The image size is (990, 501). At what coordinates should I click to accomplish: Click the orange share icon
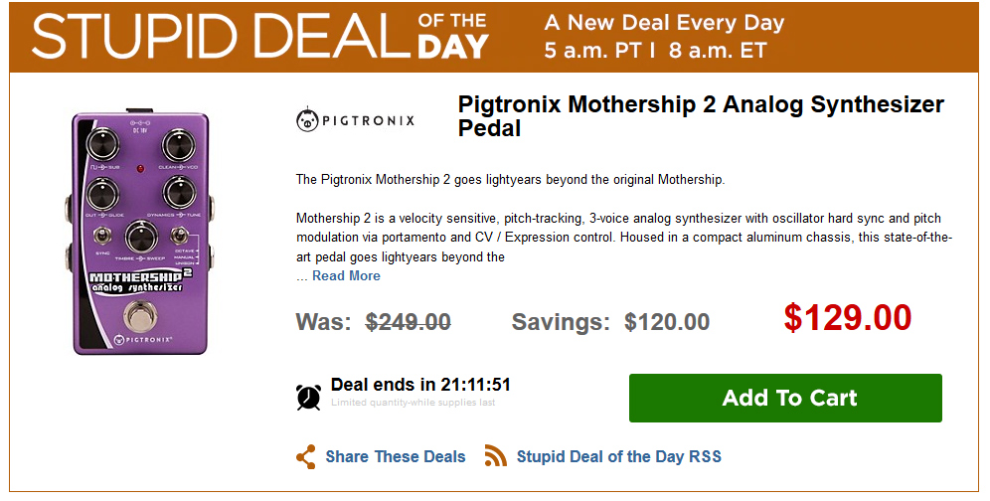(x=306, y=457)
